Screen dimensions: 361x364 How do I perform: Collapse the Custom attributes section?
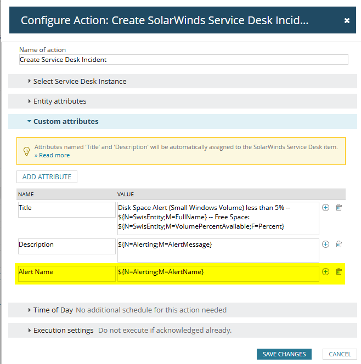65,121
